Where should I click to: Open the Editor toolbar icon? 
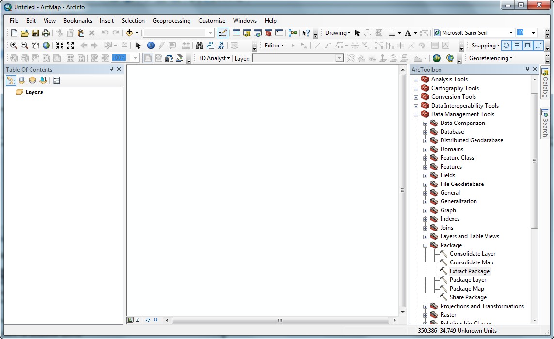223,33
